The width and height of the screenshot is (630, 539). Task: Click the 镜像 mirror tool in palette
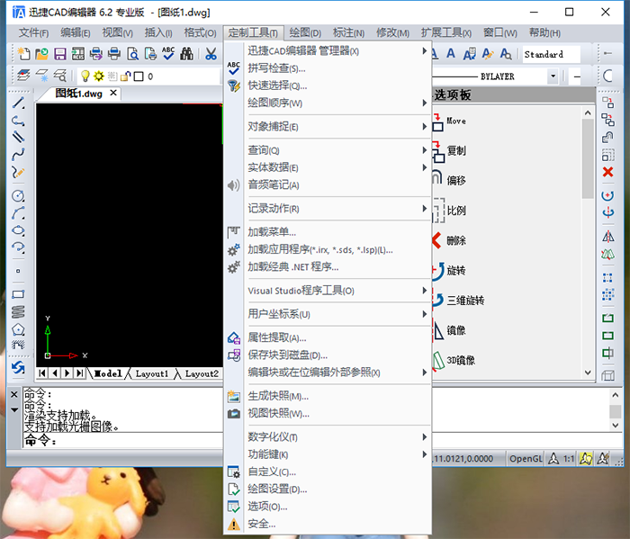(456, 330)
